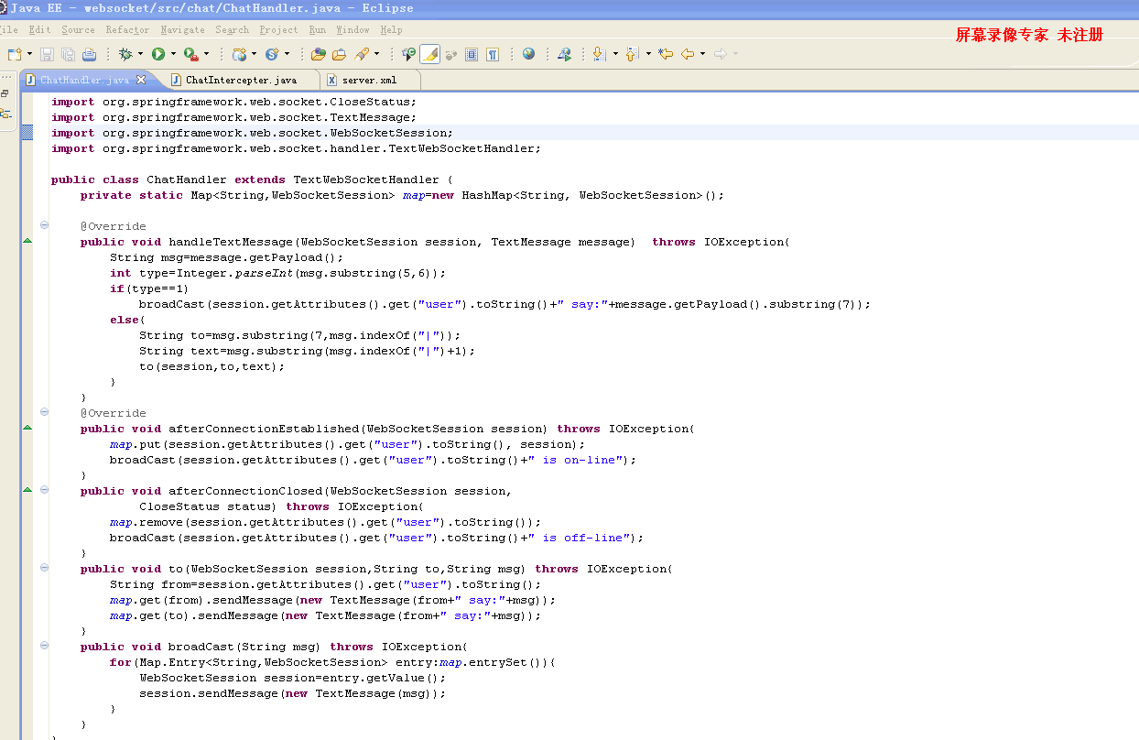
Task: Click the Save All toolbar icon
Action: (x=68, y=54)
